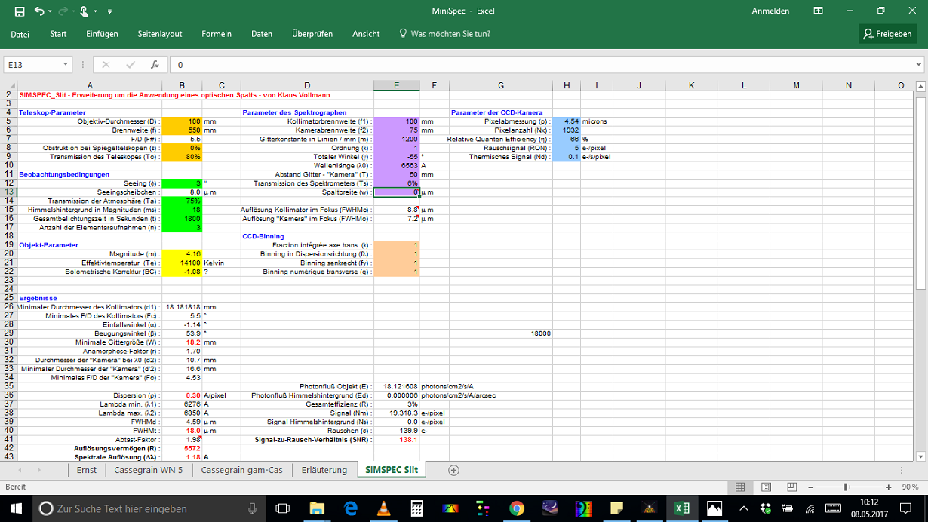Viewport: 928px width, 522px height.
Task: Open the Datei menu
Action: tap(22, 33)
